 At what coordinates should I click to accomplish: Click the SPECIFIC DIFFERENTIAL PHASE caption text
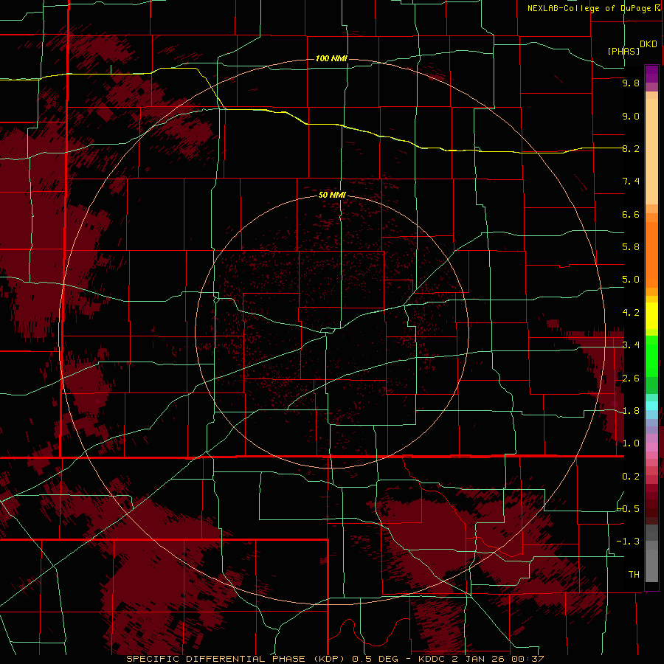pyautogui.click(x=215, y=659)
